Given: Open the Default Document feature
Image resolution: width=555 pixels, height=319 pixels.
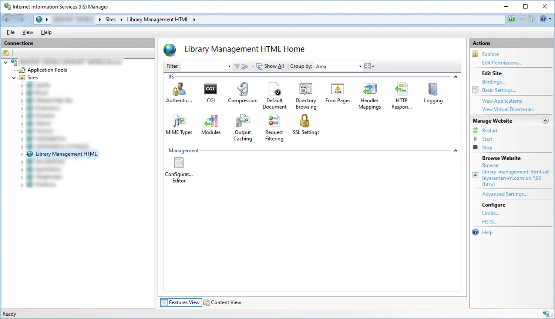Looking at the screenshot, I should click(x=274, y=96).
